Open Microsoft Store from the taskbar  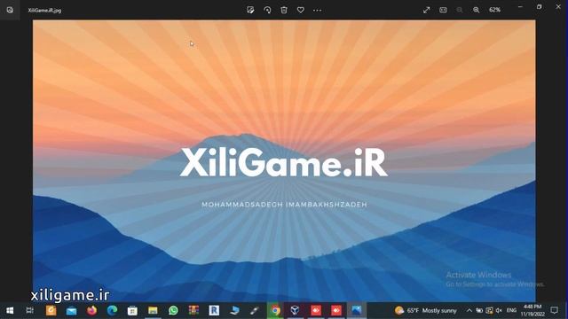tap(132, 310)
